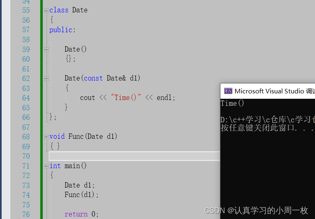
Task: Click line number 62
Action: click(26, 79)
